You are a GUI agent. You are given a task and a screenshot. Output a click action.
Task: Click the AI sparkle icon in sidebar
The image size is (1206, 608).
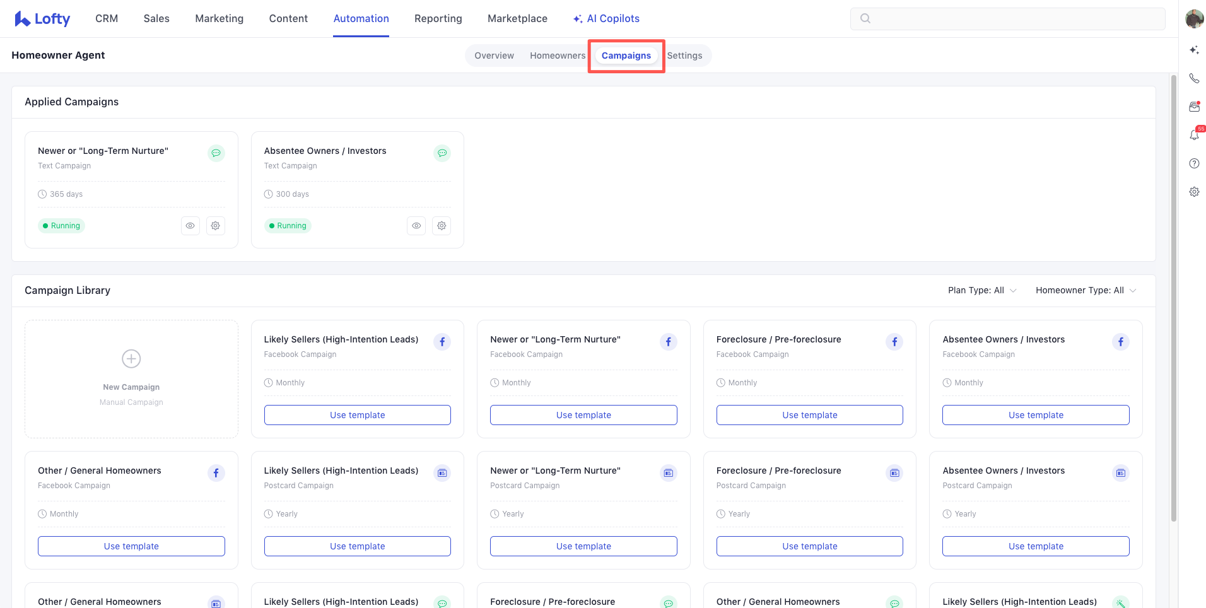click(1194, 50)
